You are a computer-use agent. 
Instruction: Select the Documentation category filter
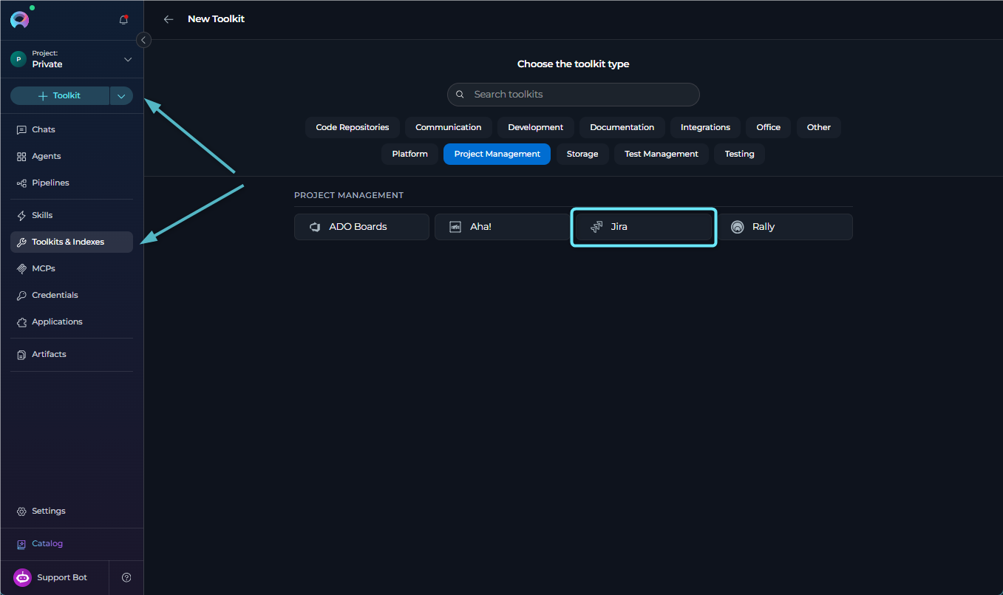point(622,127)
